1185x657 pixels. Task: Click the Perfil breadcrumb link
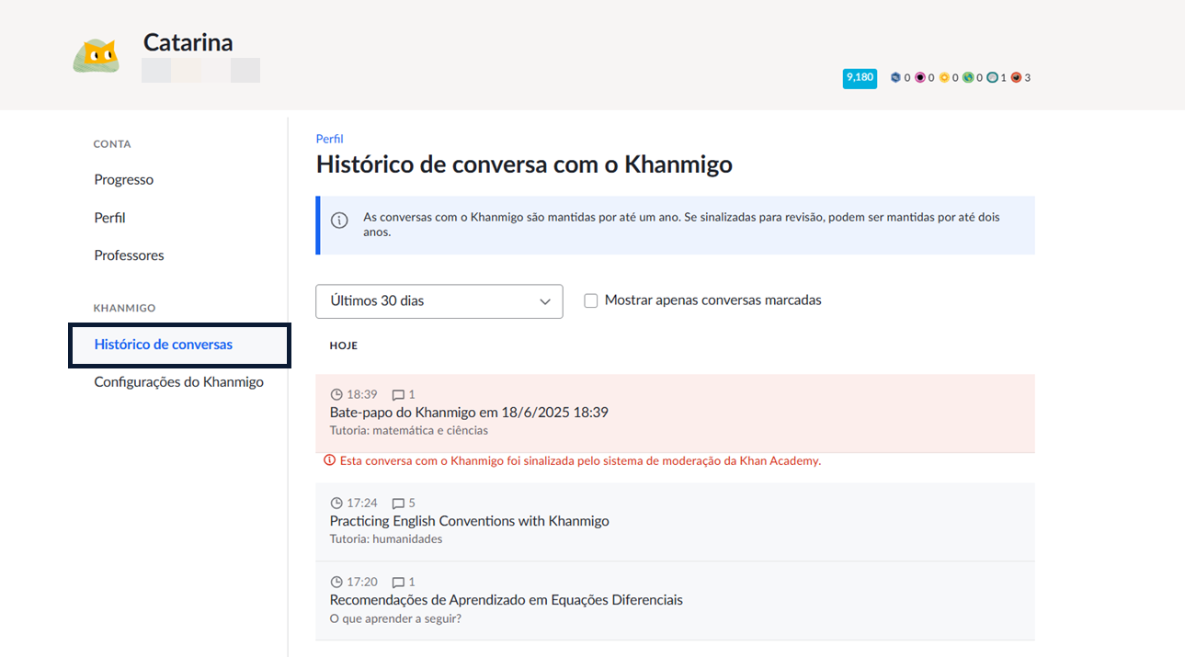[x=329, y=139]
